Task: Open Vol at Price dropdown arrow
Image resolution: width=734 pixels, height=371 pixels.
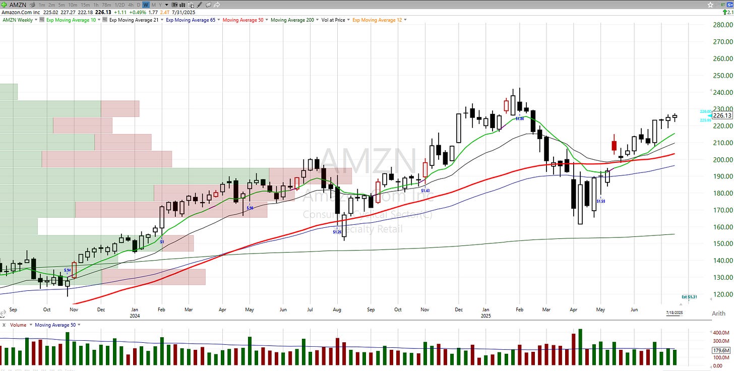Action: 348,20
